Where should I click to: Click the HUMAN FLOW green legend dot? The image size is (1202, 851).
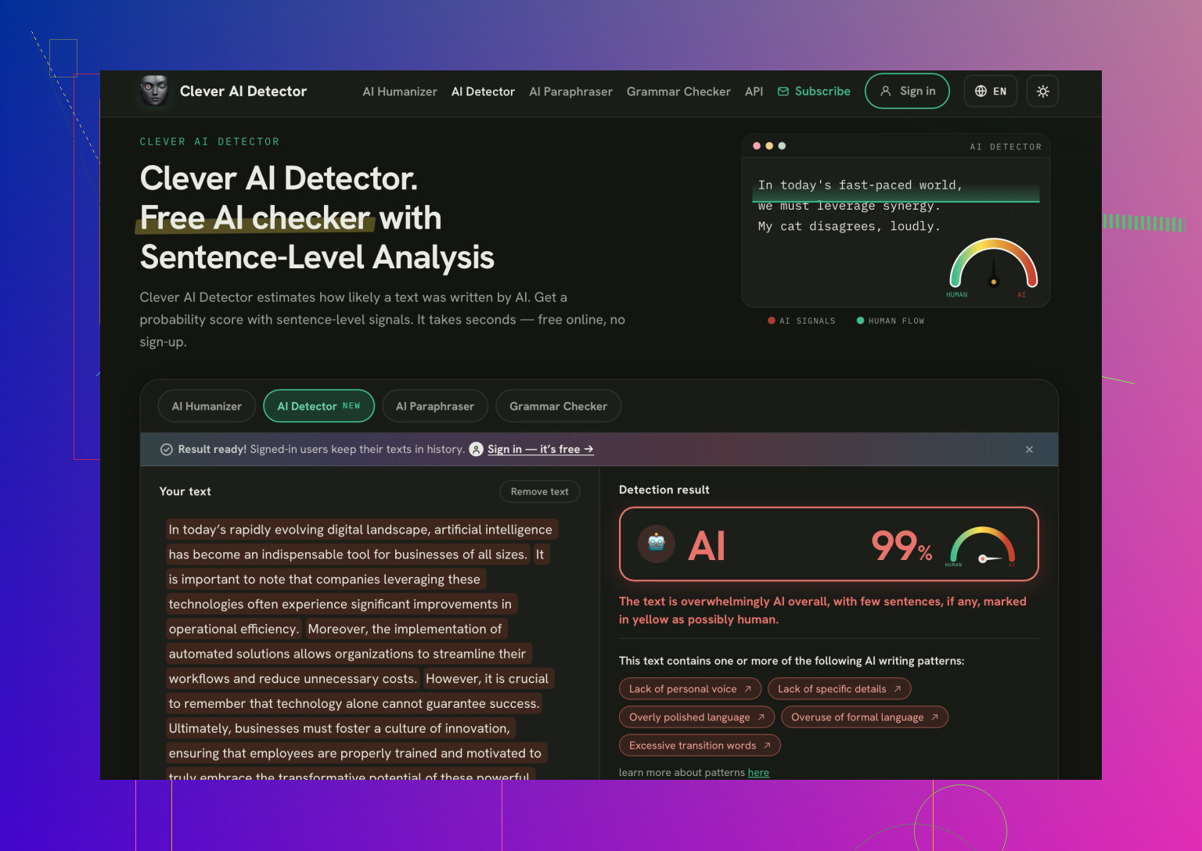860,321
